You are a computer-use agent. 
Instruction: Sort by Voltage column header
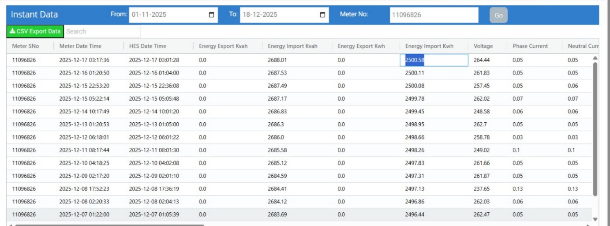[483, 46]
